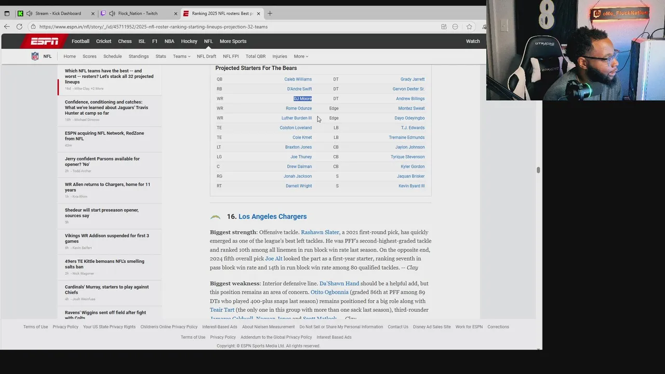The height and width of the screenshot is (374, 665).
Task: Open Hockey in ESPN top menu
Action: pos(189,41)
